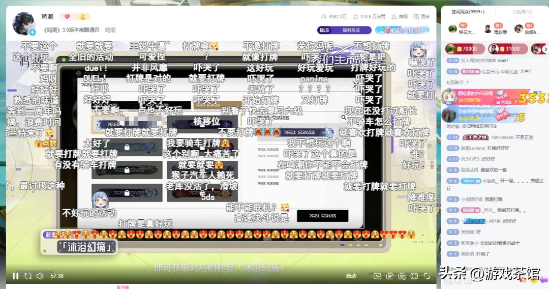This screenshot has width=549, height=289.
Task: Click the 31000 gift contribution pill
Action: click(508, 49)
